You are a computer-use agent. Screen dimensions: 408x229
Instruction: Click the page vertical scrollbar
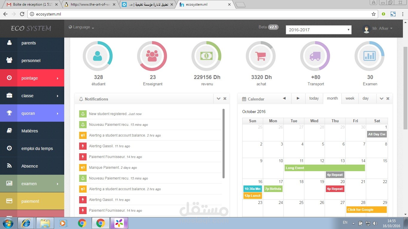(x=405, y=88)
